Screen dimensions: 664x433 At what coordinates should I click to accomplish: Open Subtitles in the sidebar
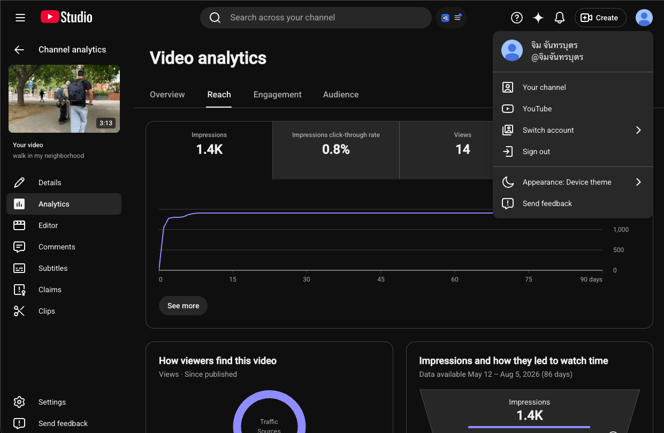[64, 268]
